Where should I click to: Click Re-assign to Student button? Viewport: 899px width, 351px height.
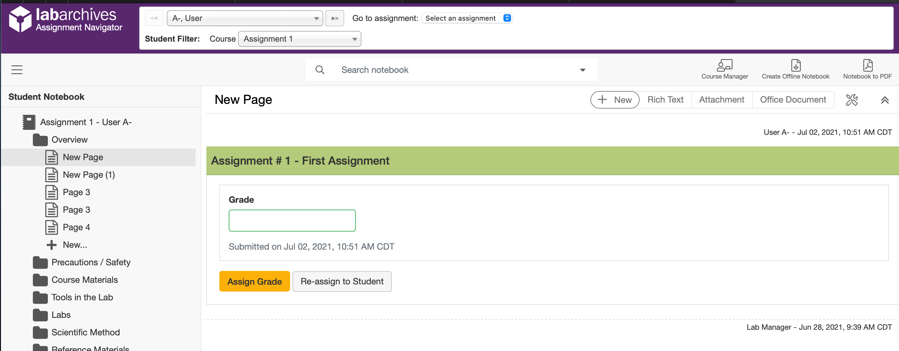(342, 281)
